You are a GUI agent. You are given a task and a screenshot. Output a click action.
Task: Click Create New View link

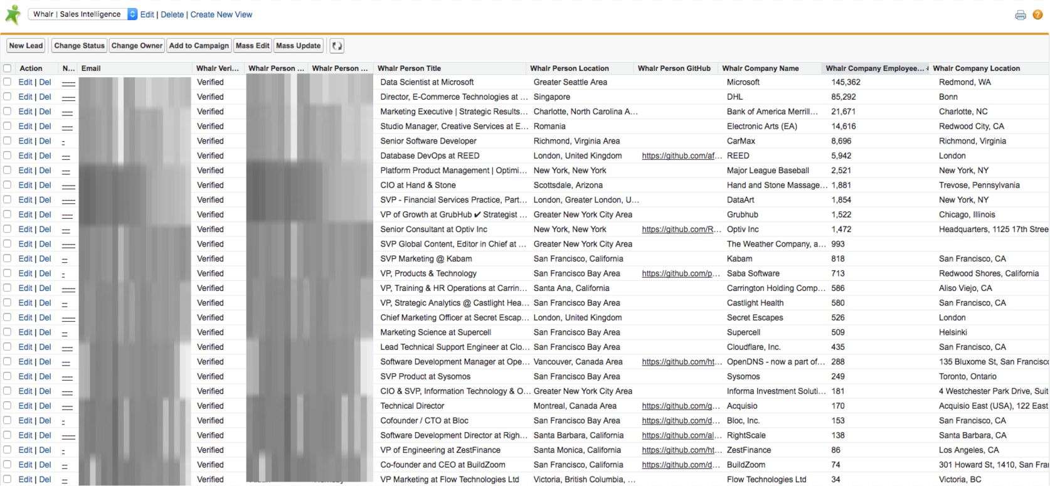click(x=221, y=14)
